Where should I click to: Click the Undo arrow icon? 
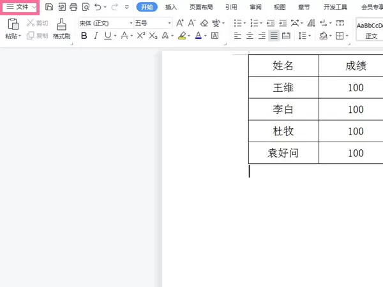tap(98, 7)
